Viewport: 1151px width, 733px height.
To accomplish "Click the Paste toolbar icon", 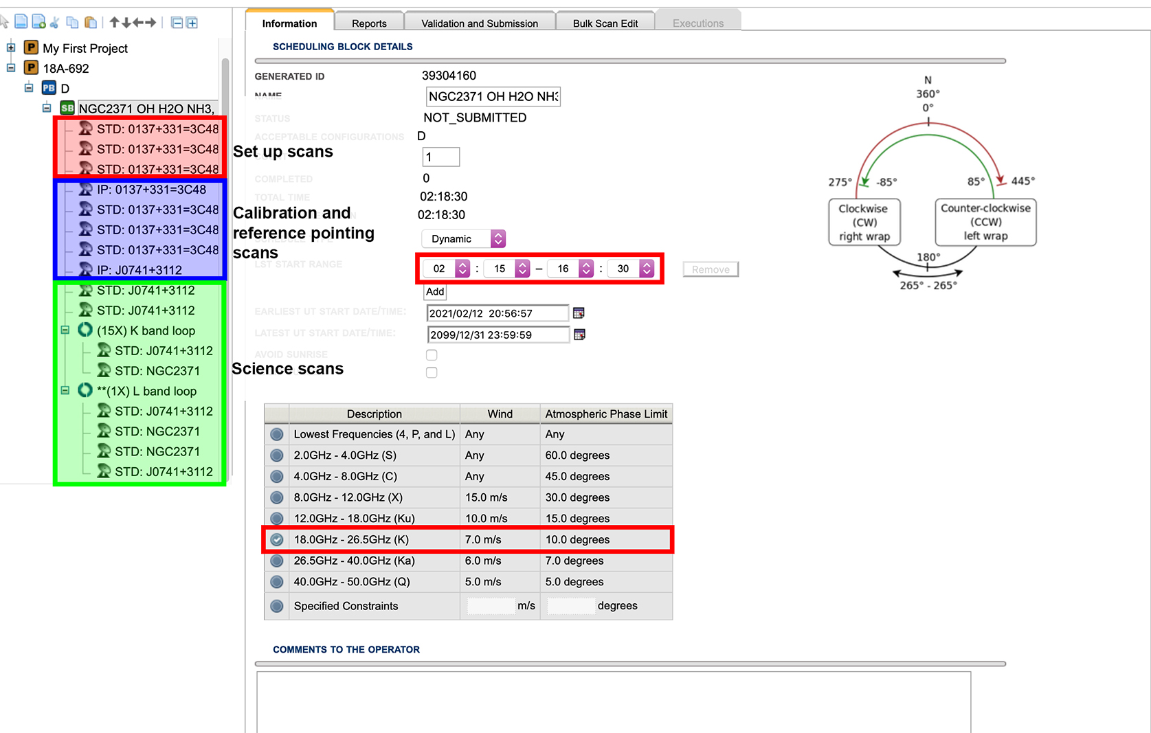I will pyautogui.click(x=91, y=21).
